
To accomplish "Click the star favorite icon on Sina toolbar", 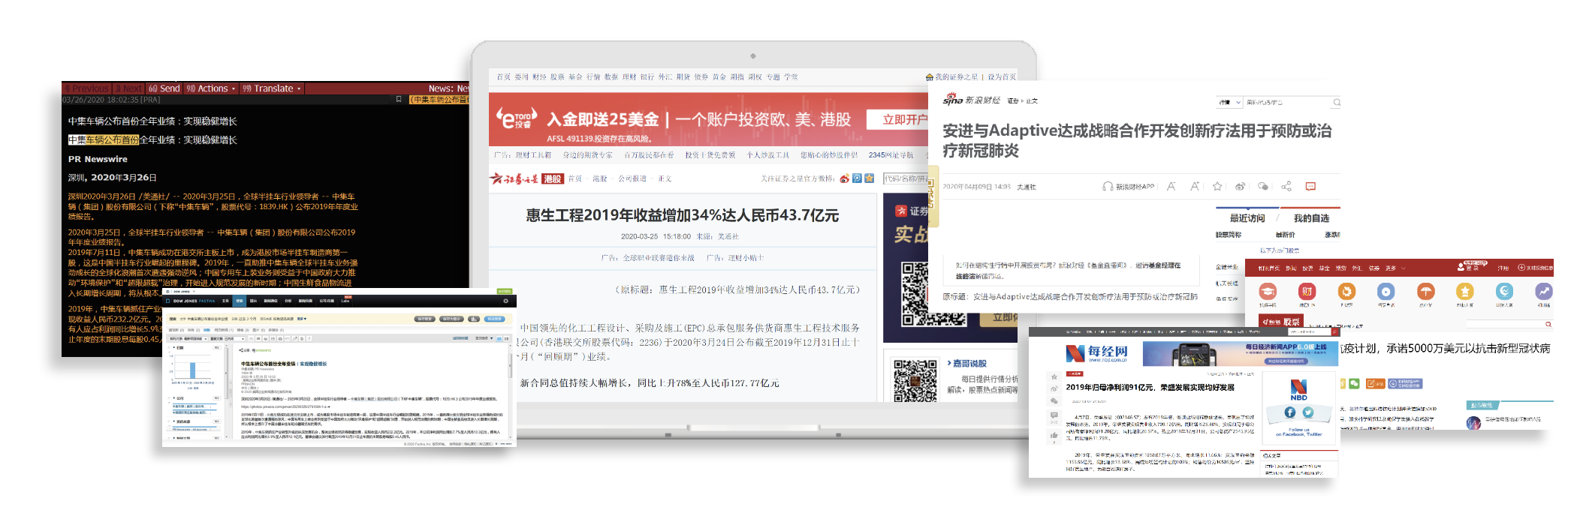I will pos(1217,186).
